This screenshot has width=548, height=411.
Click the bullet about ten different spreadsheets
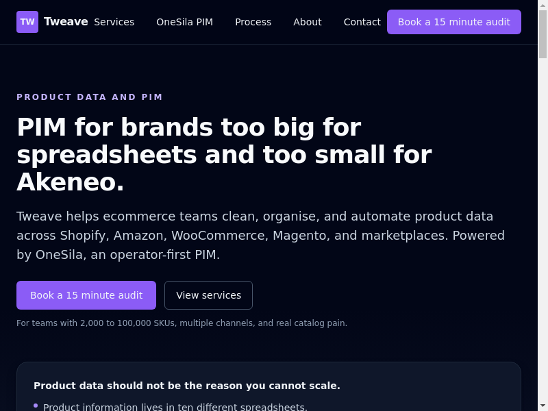(x=175, y=407)
